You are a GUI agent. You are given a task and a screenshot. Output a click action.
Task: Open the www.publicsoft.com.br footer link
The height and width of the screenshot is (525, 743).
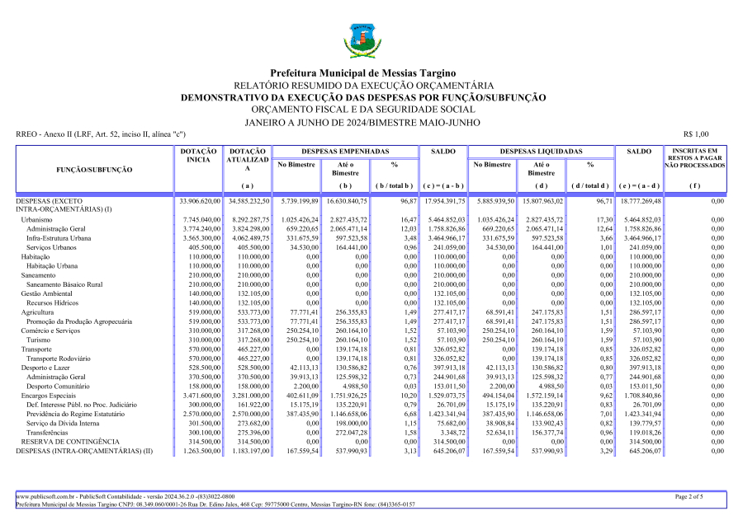point(45,497)
